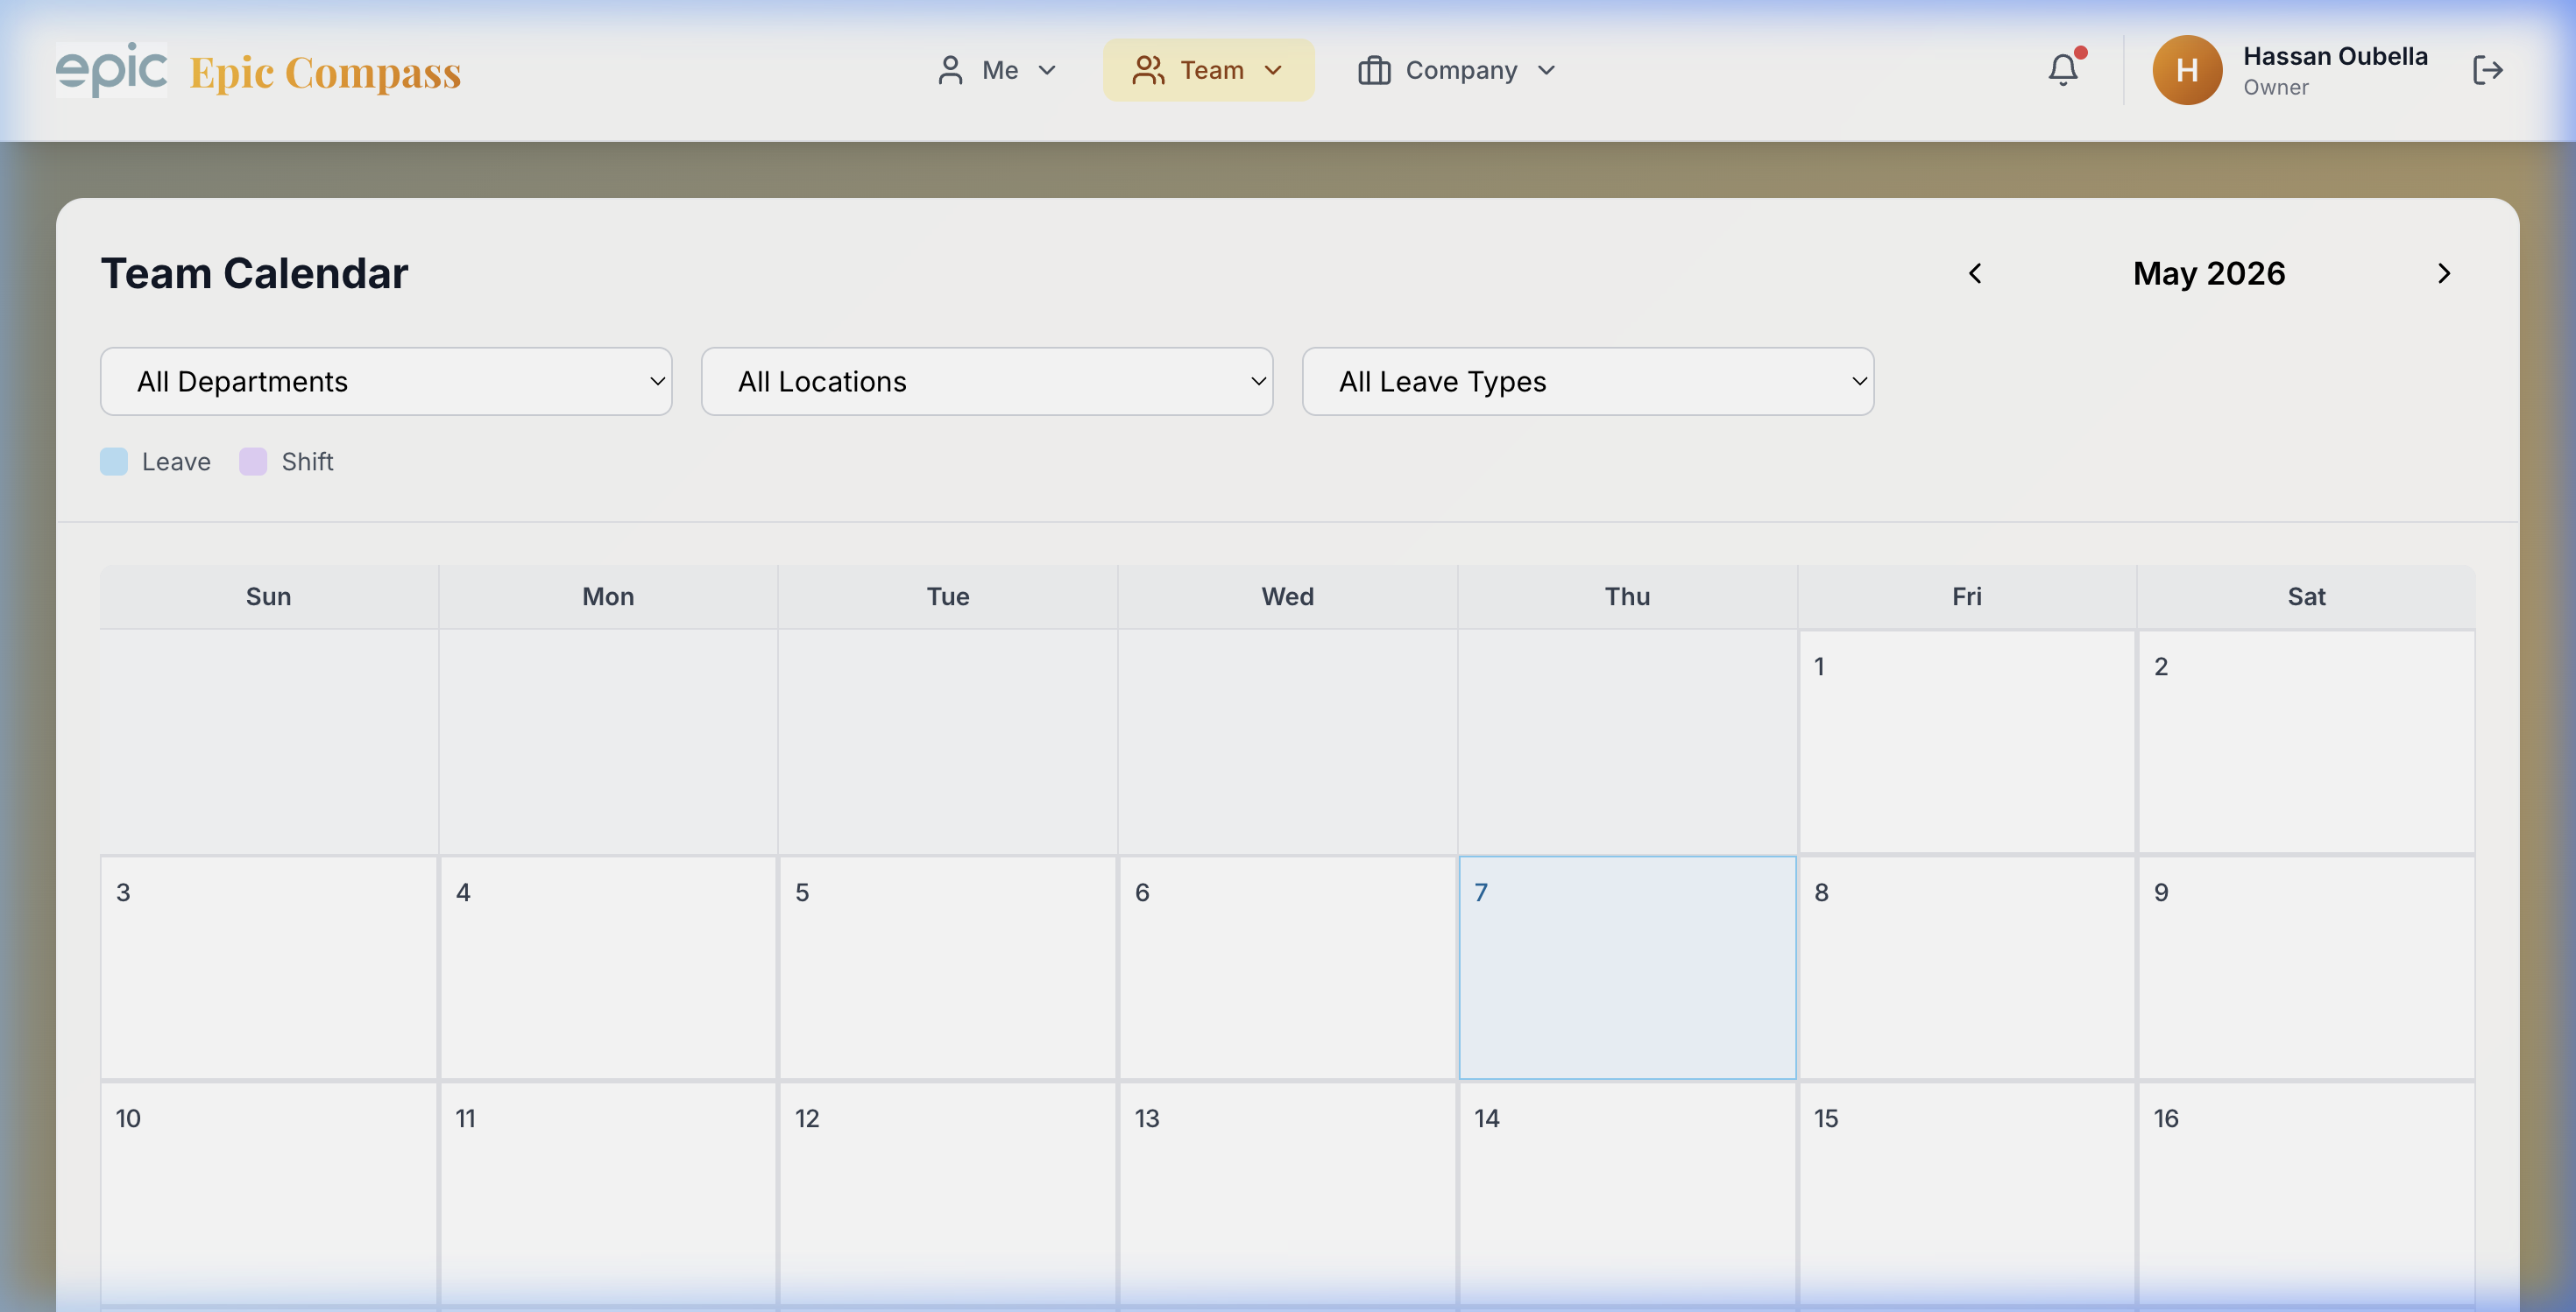Screen dimensions: 2576x1312
Task: Select May 10 day cell
Action: click(x=269, y=1193)
